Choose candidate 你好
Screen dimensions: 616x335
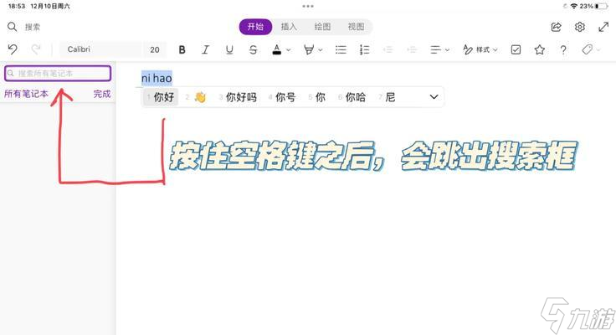coord(161,97)
